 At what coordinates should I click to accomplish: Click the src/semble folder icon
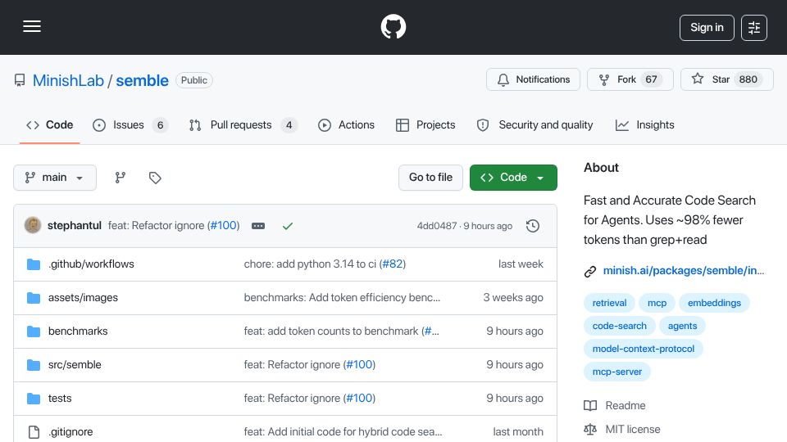point(34,365)
